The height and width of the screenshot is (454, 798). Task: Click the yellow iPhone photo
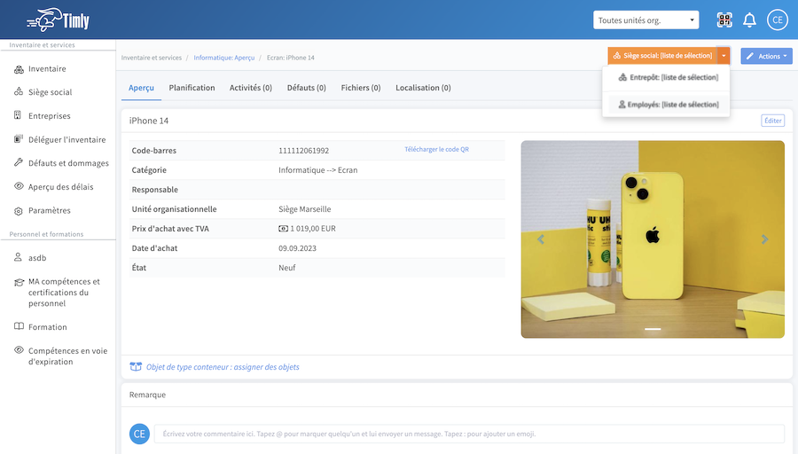tap(653, 239)
